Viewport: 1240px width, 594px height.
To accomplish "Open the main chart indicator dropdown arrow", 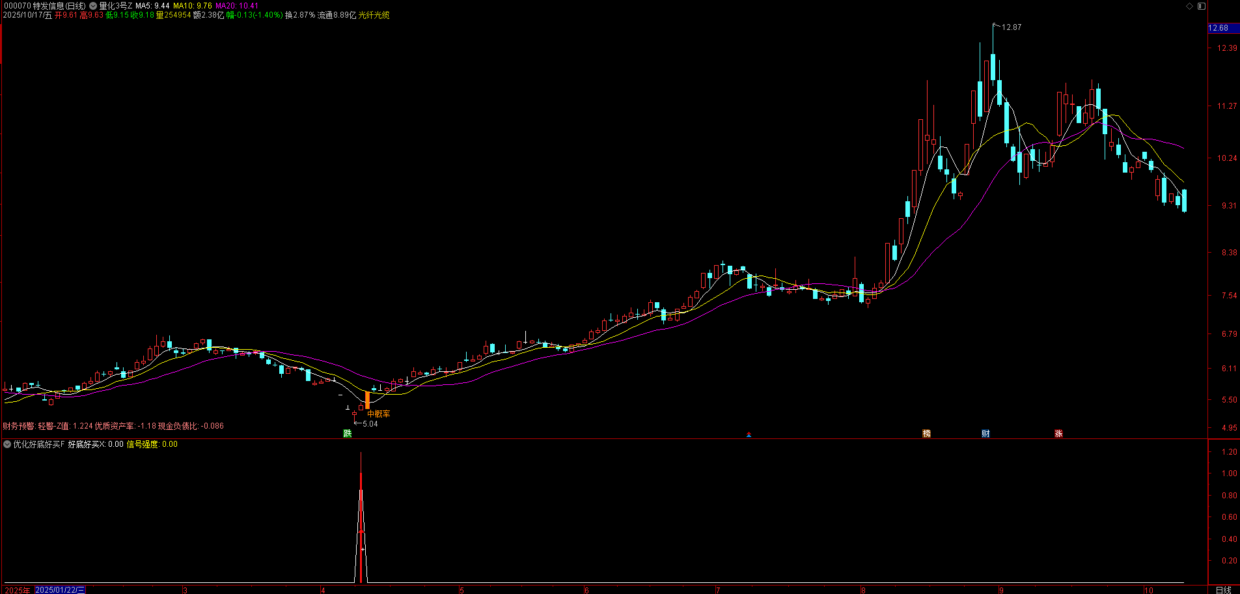I will (x=93, y=6).
